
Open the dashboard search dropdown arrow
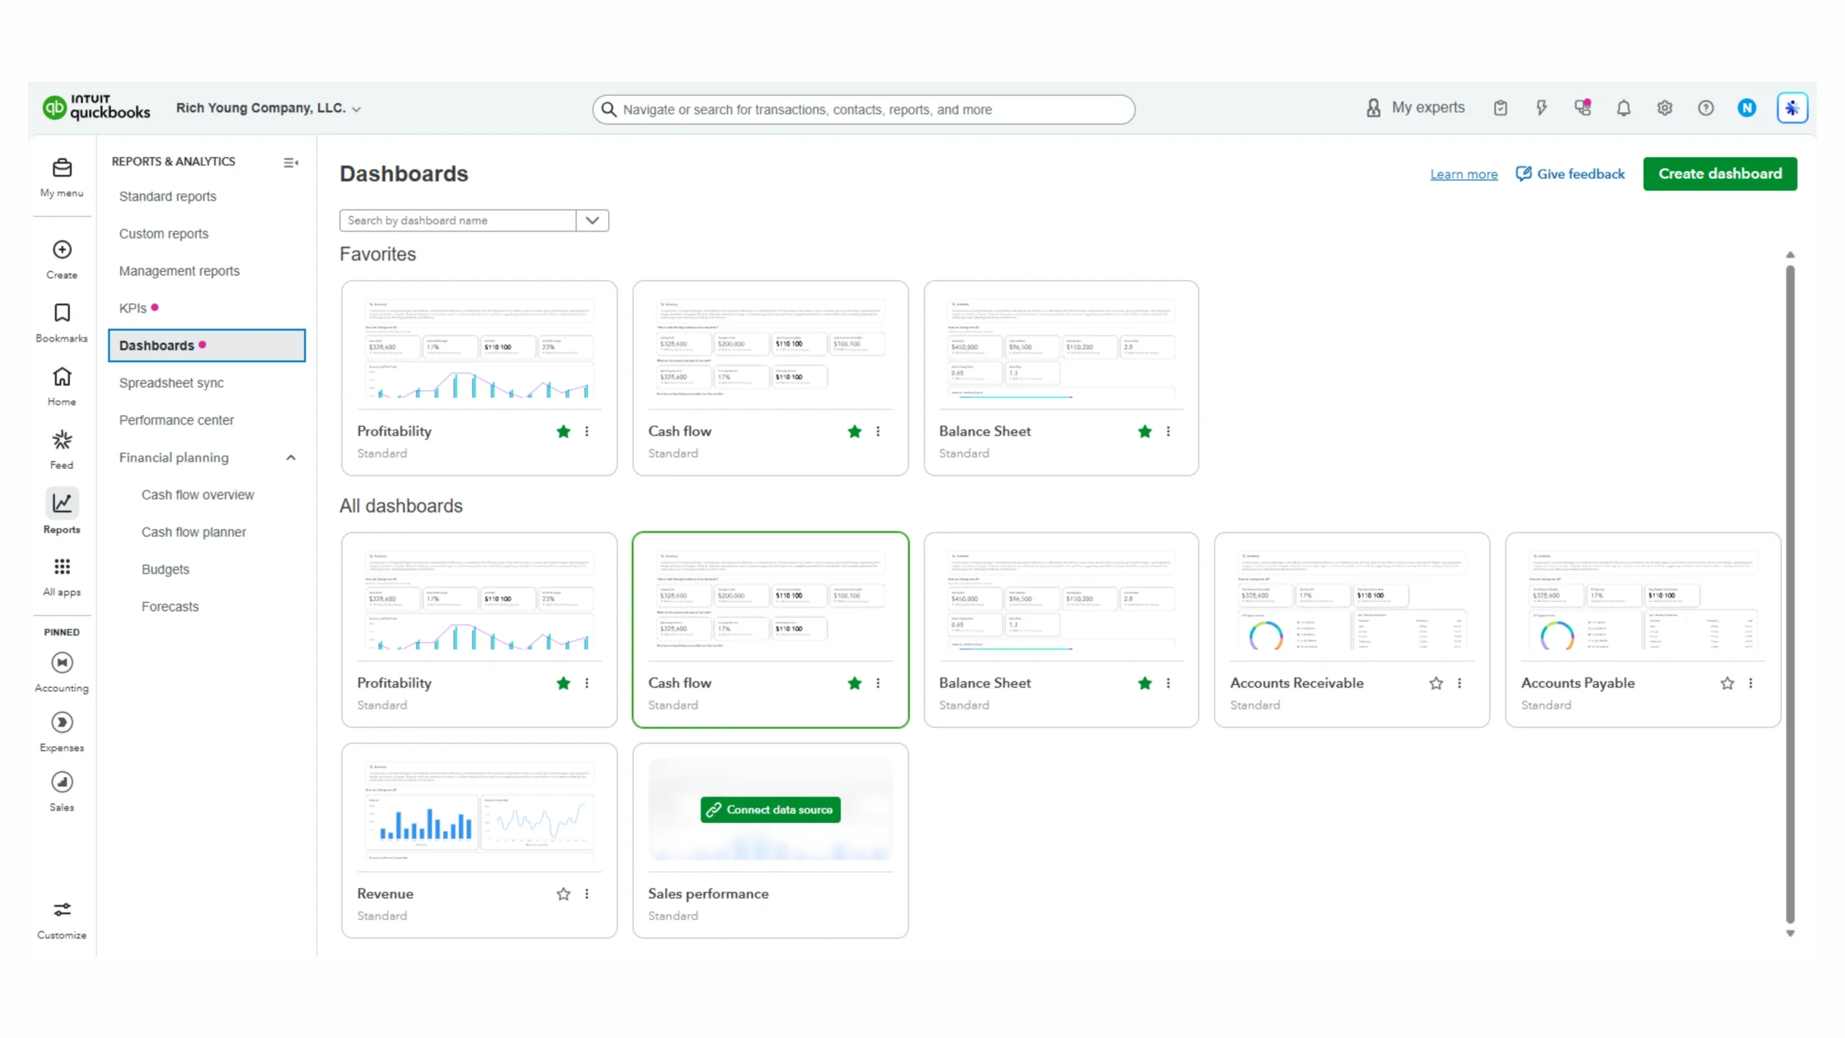592,221
